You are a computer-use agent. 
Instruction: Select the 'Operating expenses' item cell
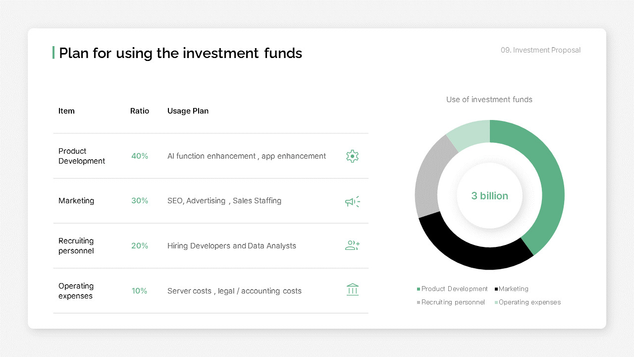[x=76, y=291]
